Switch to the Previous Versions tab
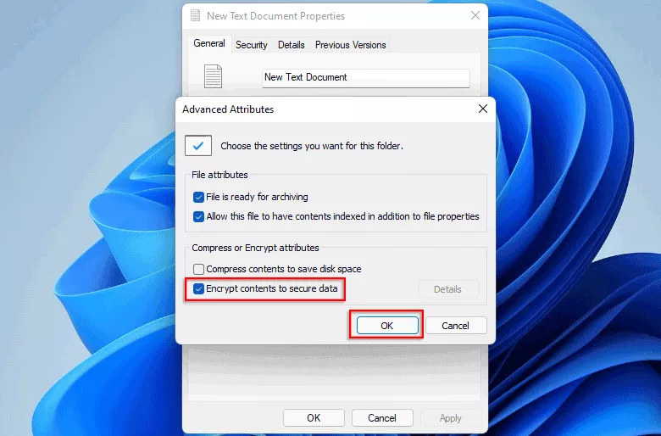The width and height of the screenshot is (661, 436). click(x=350, y=45)
